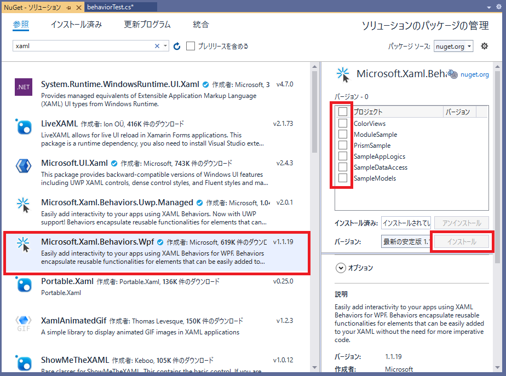Select the ShowMeTheXAML package title

tap(75, 360)
